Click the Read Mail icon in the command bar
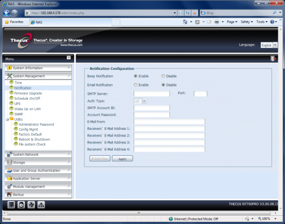The height and width of the screenshot is (224, 285). [x=209, y=22]
